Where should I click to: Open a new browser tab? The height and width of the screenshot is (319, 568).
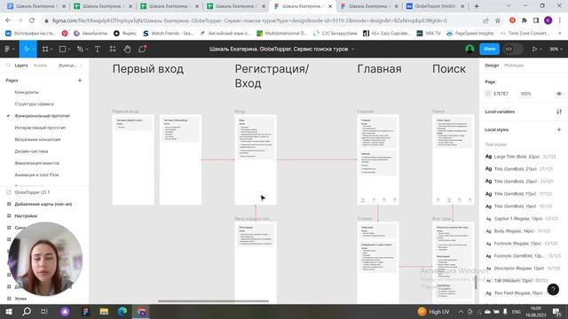pyautogui.click(x=477, y=6)
